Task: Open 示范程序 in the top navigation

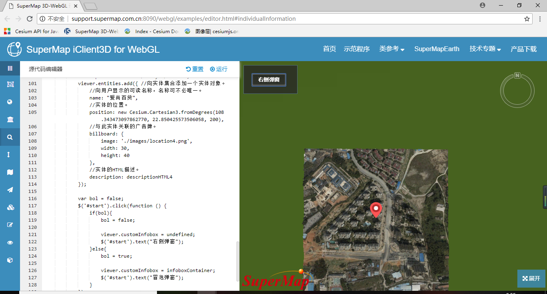Action: click(357, 49)
